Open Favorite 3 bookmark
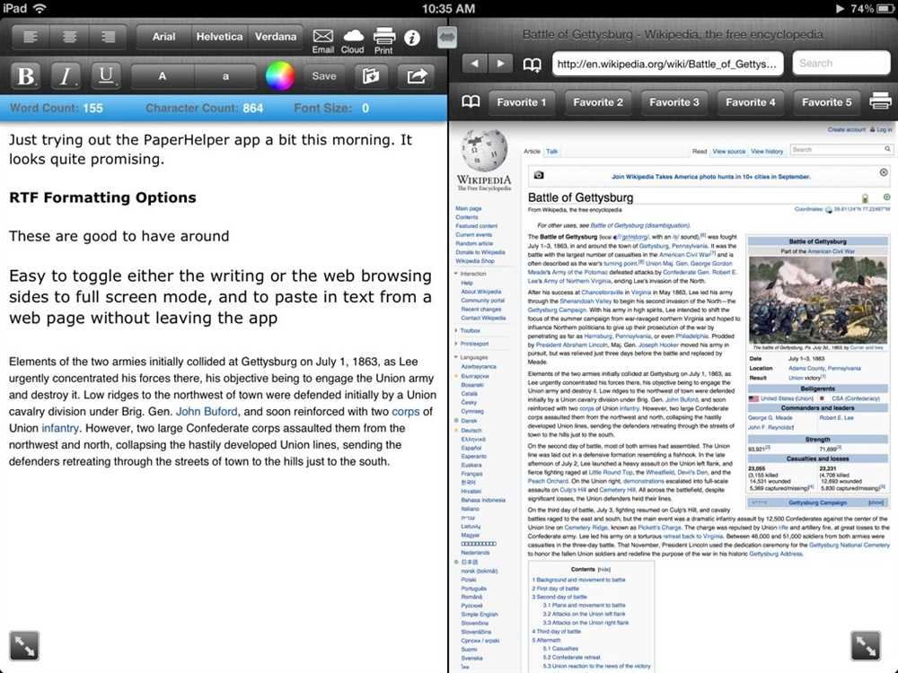The width and height of the screenshot is (898, 673). [x=674, y=102]
